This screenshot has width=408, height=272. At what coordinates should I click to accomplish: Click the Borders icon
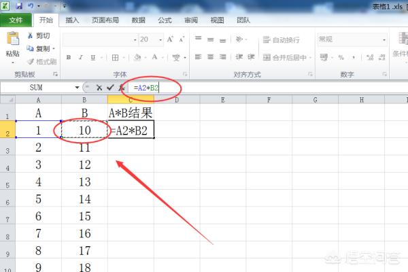click(115, 58)
